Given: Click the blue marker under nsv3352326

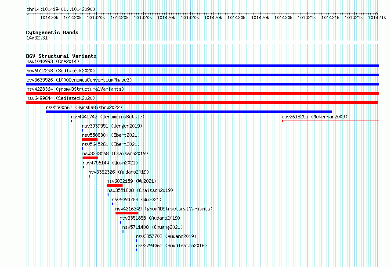Looking at the screenshot, I should [89, 176].
